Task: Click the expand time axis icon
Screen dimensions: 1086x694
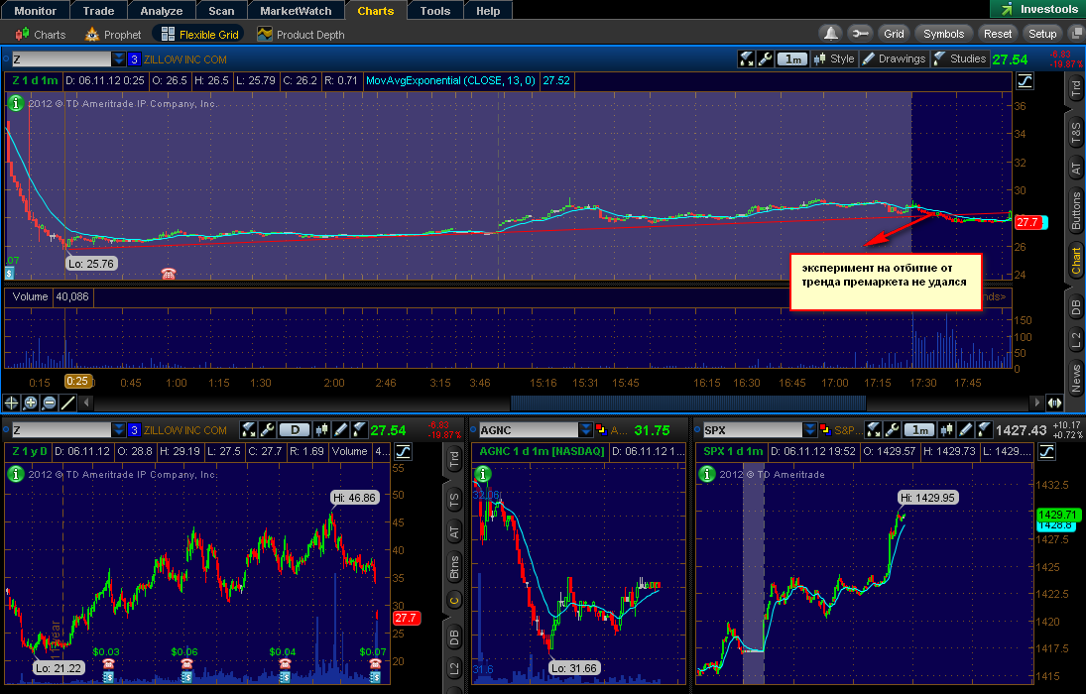Action: tap(1054, 403)
